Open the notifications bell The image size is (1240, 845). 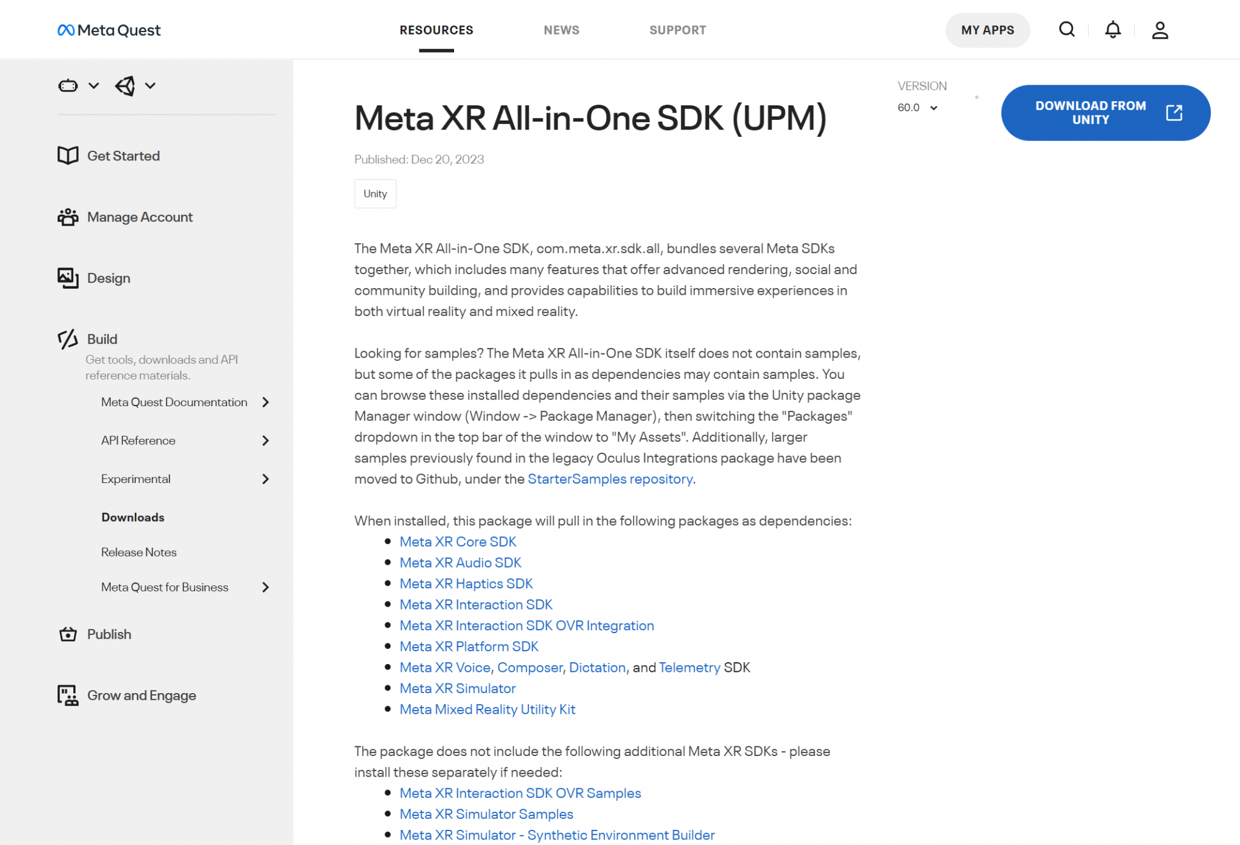click(1113, 29)
